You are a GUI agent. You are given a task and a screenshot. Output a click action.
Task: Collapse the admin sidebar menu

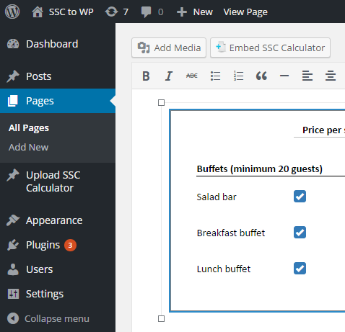tap(48, 319)
